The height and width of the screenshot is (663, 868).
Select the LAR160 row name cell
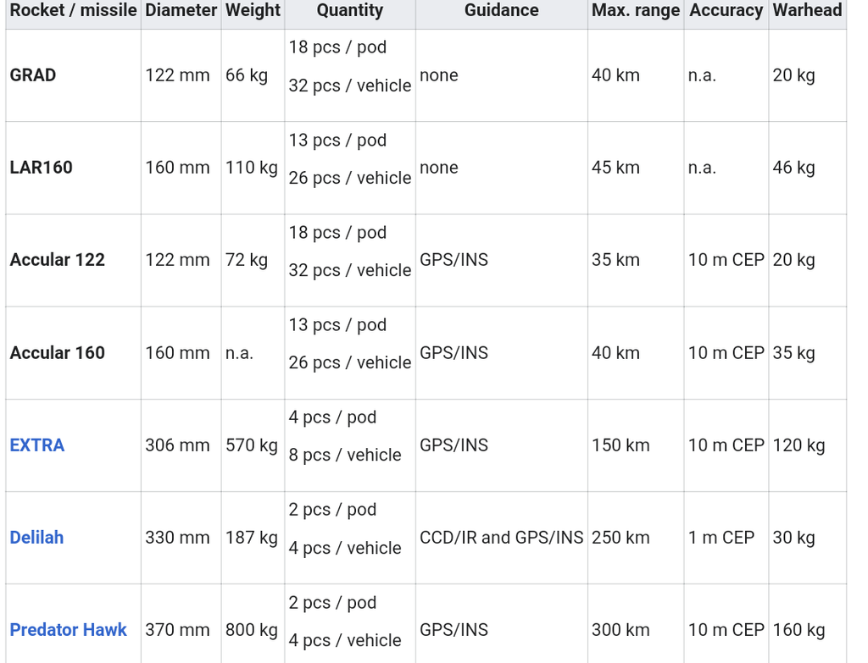click(x=41, y=168)
